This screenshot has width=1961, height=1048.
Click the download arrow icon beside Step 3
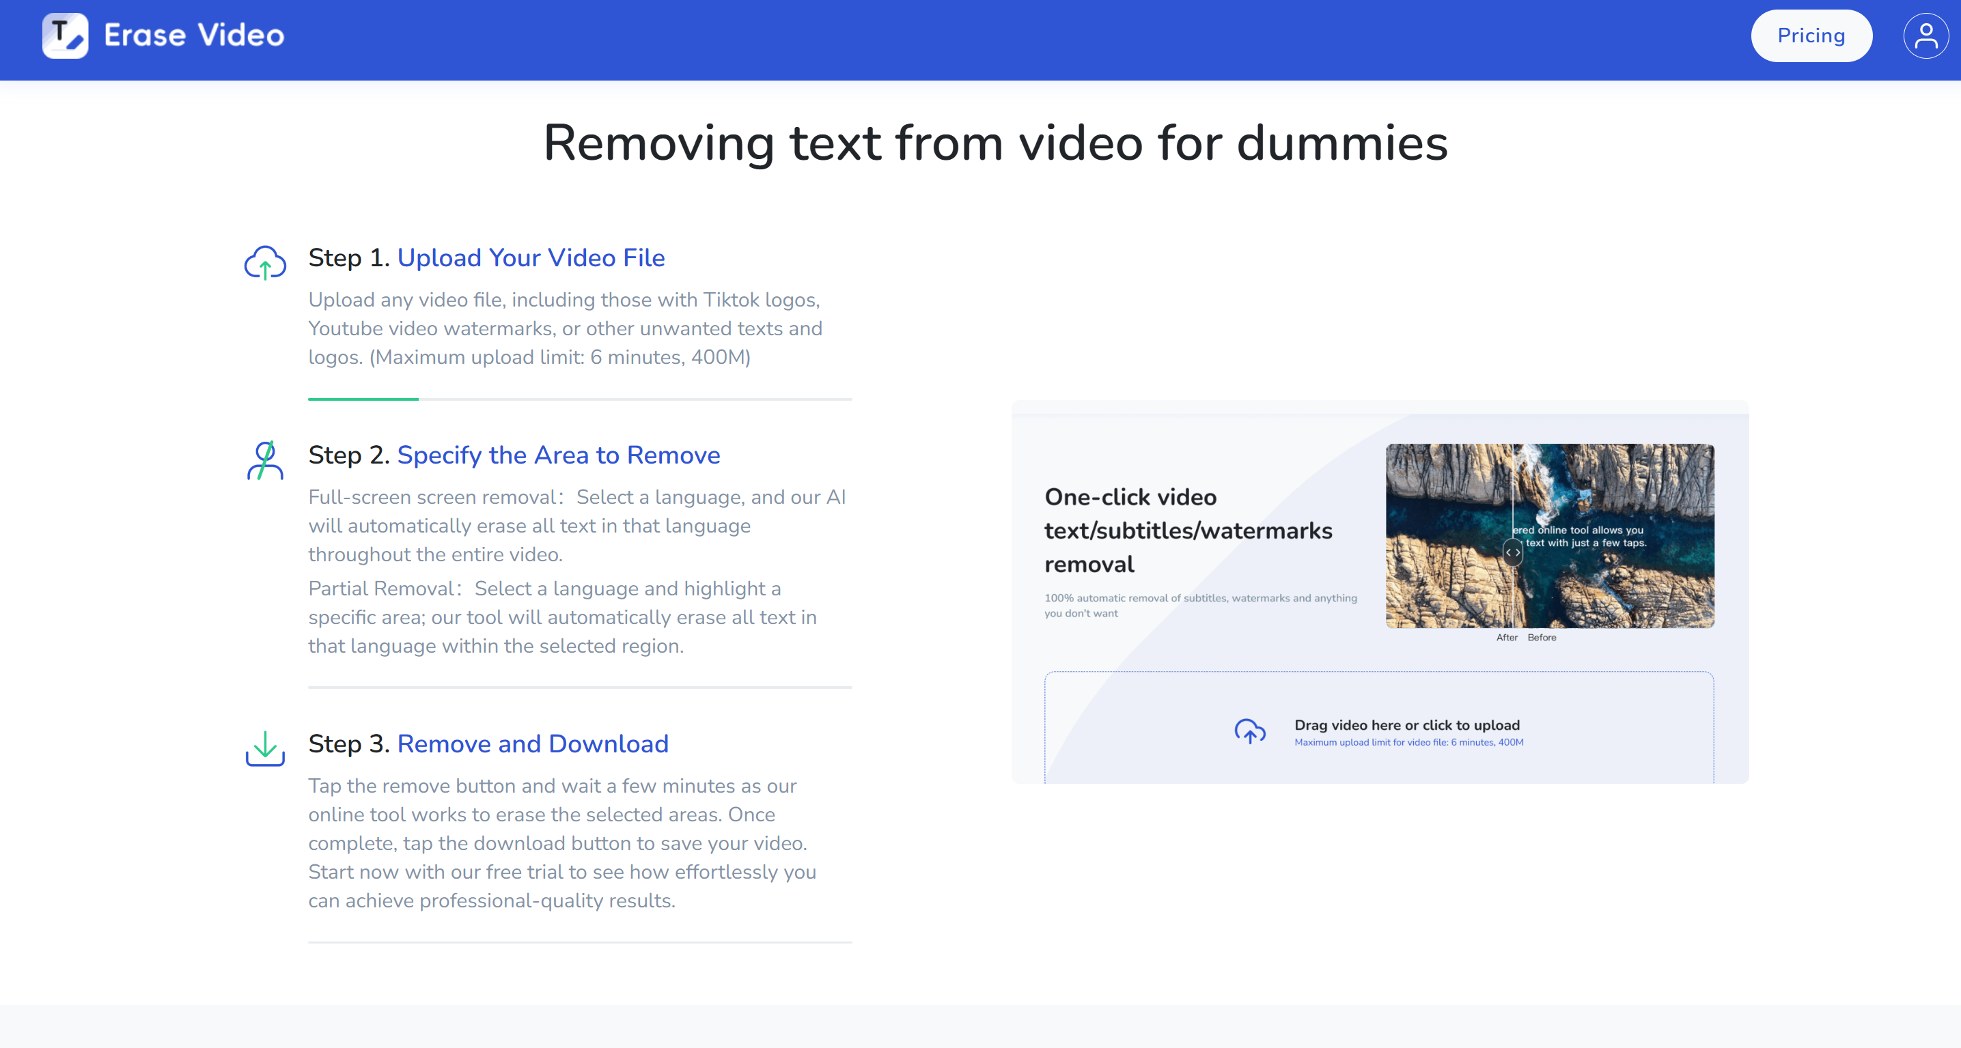point(265,748)
